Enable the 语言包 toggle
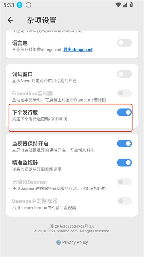The width and height of the screenshot is (144, 257). [x=125, y=43]
